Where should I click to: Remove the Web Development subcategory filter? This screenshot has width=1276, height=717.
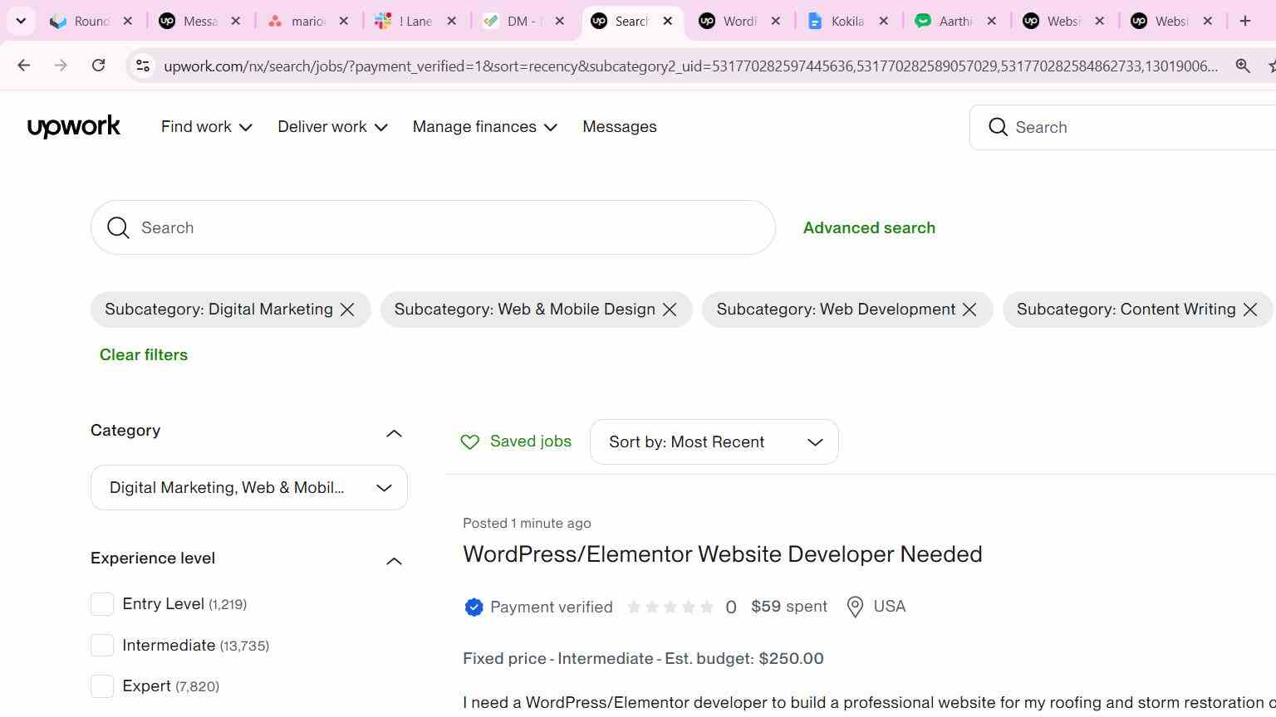[969, 310]
